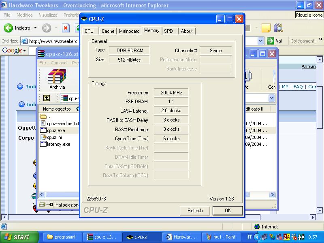324x243 pixels.
Task: Click the Refresh button in CPU-Z
Action: point(195,211)
